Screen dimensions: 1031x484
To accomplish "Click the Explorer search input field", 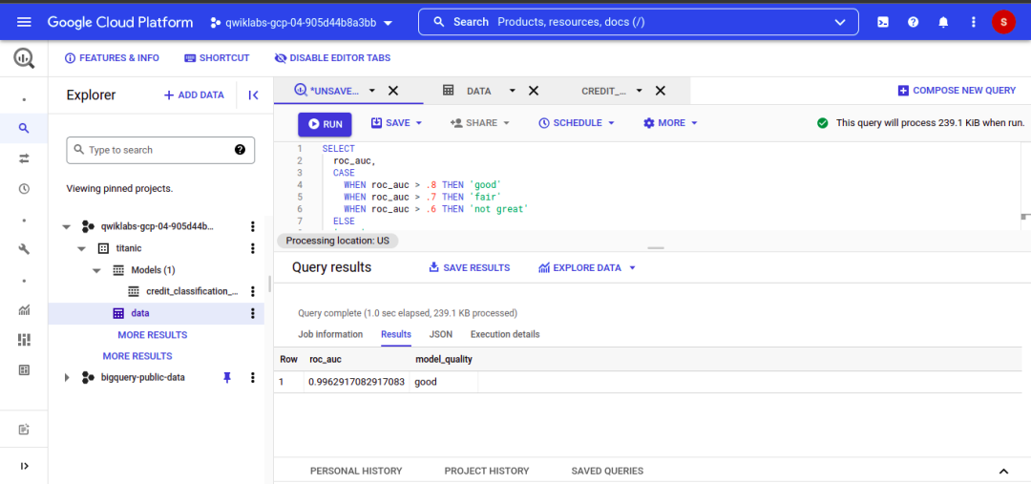I will click(x=153, y=150).
